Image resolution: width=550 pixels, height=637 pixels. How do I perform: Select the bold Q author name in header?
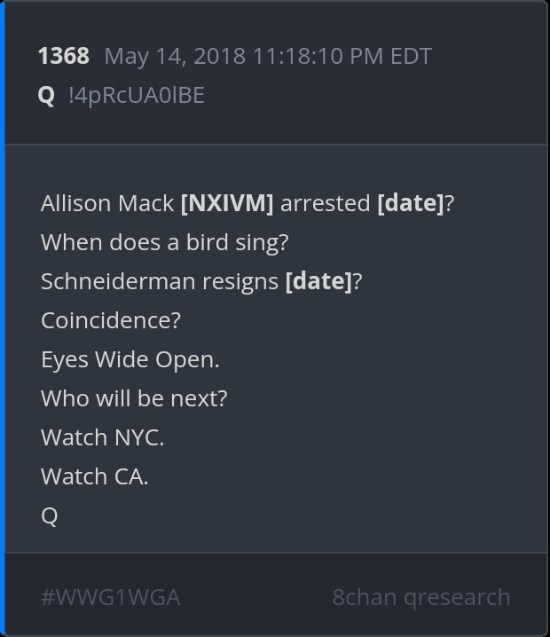click(x=46, y=95)
